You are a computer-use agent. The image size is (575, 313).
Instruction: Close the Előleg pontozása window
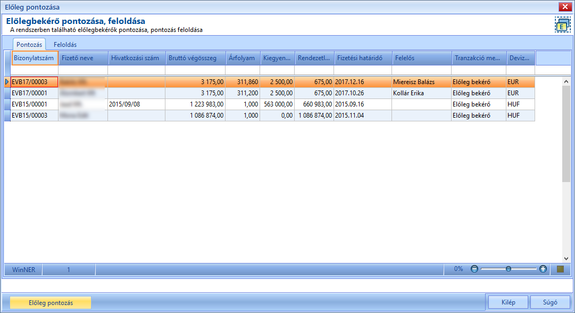pos(565,7)
